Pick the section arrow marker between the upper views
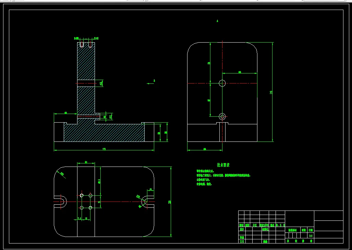Image resolution: width=352 pixels, height=250 pixels. pos(151,82)
